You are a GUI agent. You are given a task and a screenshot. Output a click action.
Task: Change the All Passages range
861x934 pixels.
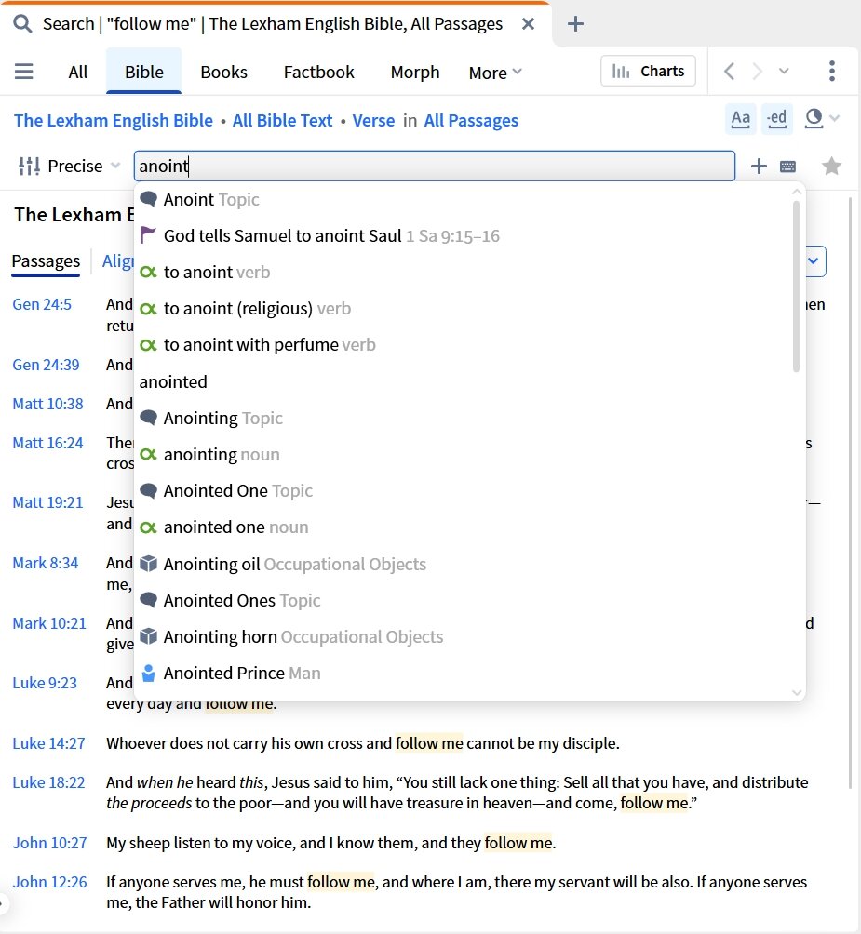471,120
